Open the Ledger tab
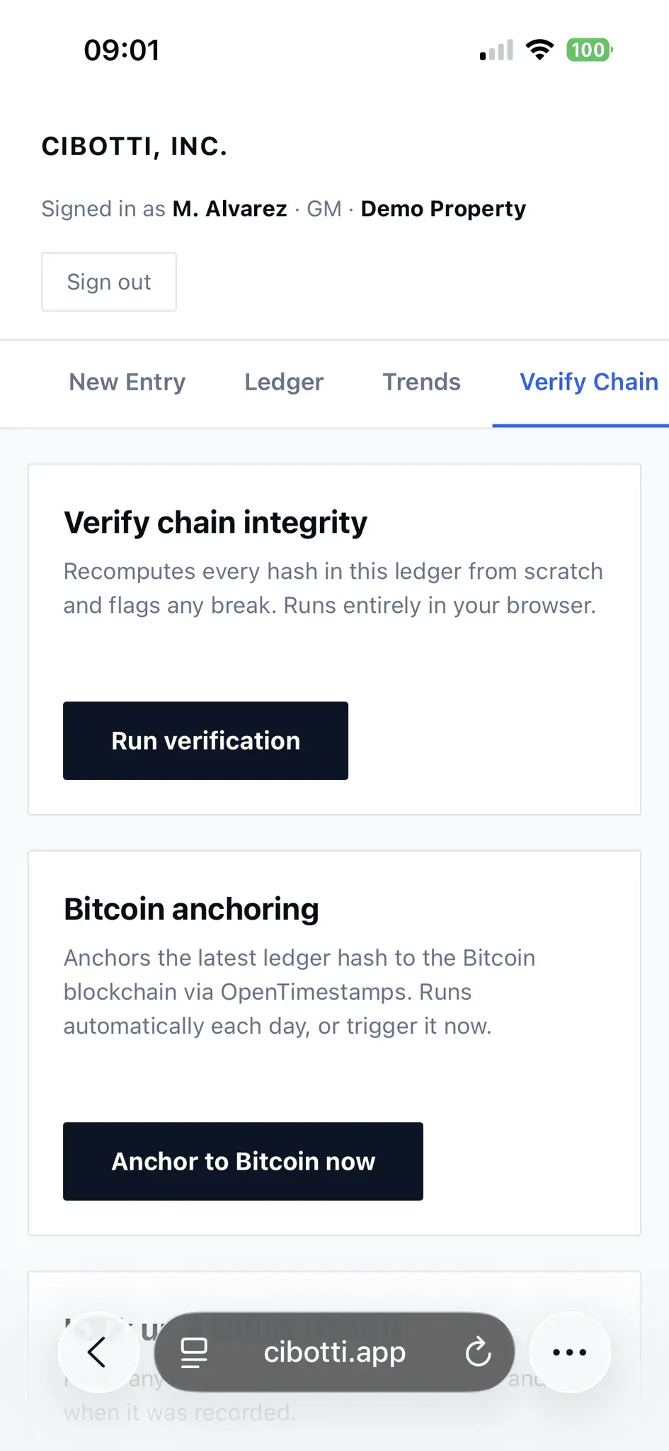The width and height of the screenshot is (669, 1451). point(284,382)
